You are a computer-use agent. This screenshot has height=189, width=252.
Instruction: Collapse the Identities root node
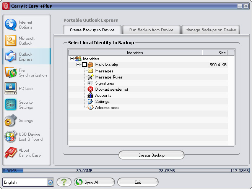coord(72,59)
